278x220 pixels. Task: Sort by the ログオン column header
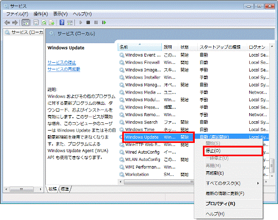[258, 47]
